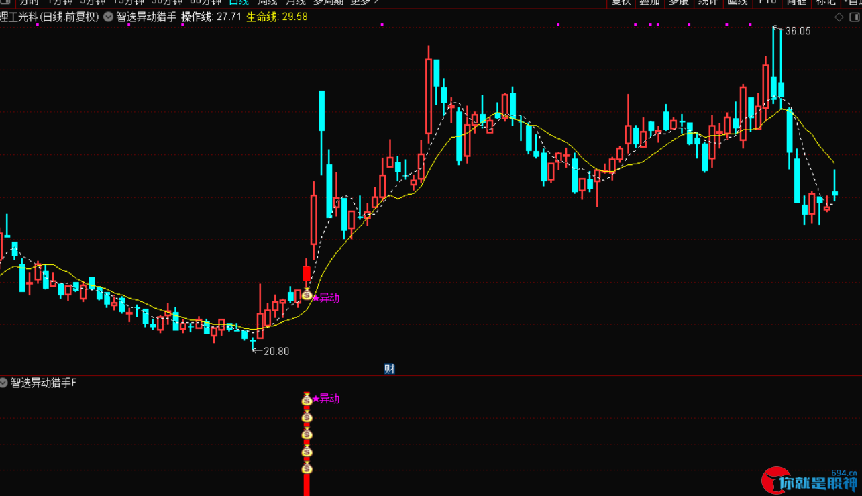The image size is (862, 496).
Task: Open the dropdown beside 智选异动猎手F in the sub-panel
Action: (x=4, y=383)
